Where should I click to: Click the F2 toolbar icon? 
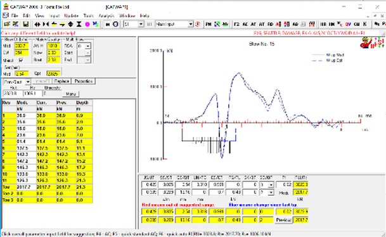point(236,24)
